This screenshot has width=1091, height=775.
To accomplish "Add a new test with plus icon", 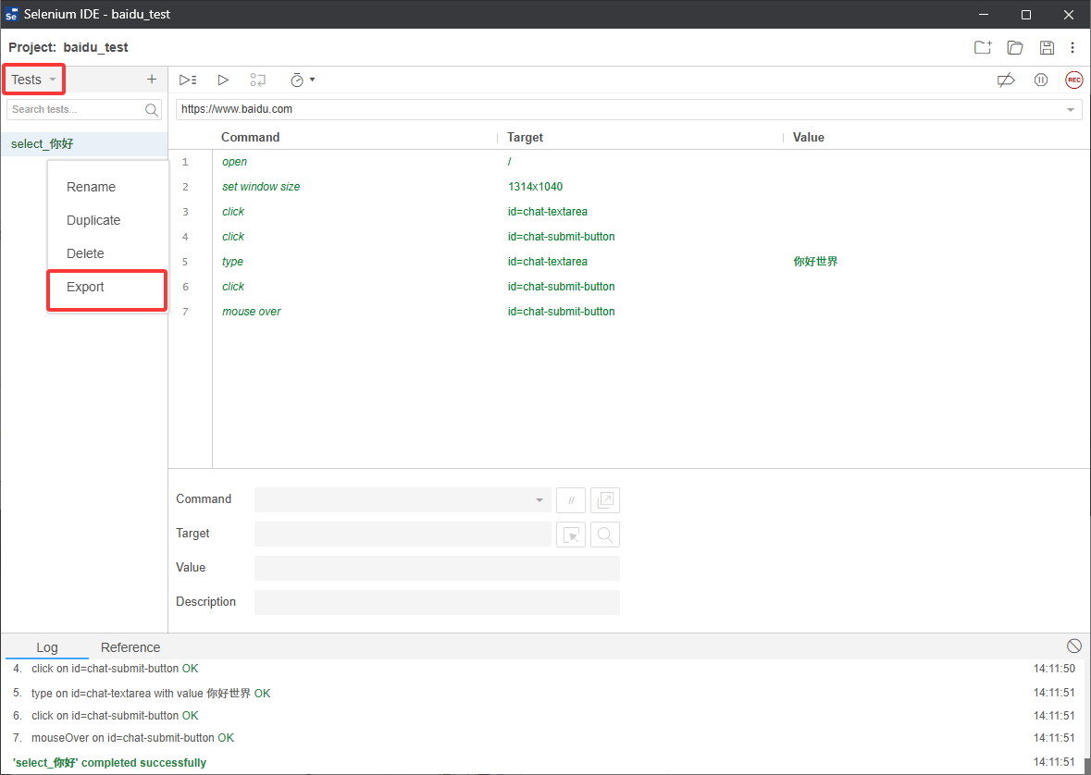I will 152,80.
